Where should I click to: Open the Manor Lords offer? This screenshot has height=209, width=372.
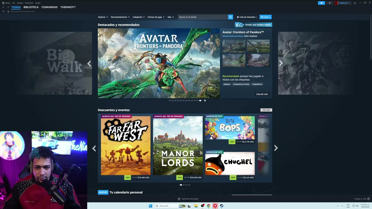pyautogui.click(x=178, y=146)
